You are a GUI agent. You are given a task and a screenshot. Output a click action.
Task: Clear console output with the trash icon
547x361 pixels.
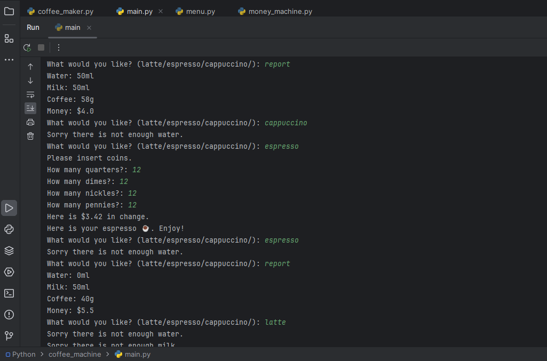tap(30, 136)
